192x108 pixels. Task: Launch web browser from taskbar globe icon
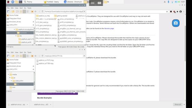click(x=13, y=2)
